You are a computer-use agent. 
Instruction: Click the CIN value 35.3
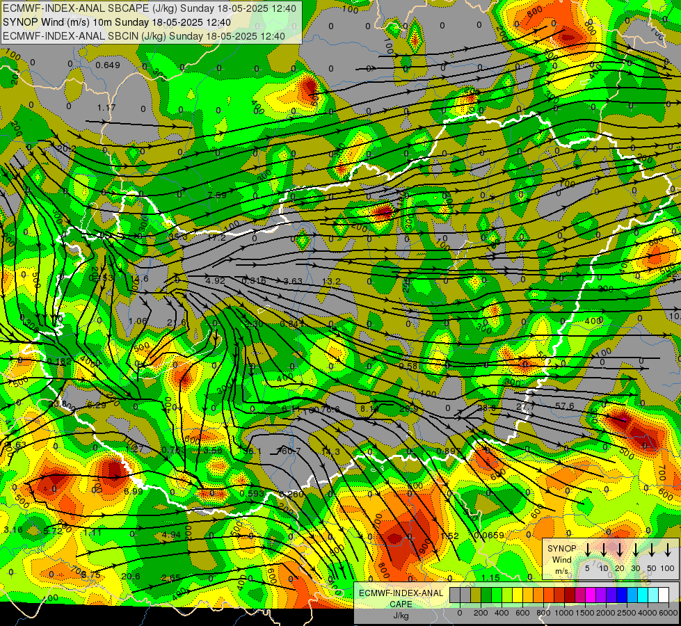(178, 236)
